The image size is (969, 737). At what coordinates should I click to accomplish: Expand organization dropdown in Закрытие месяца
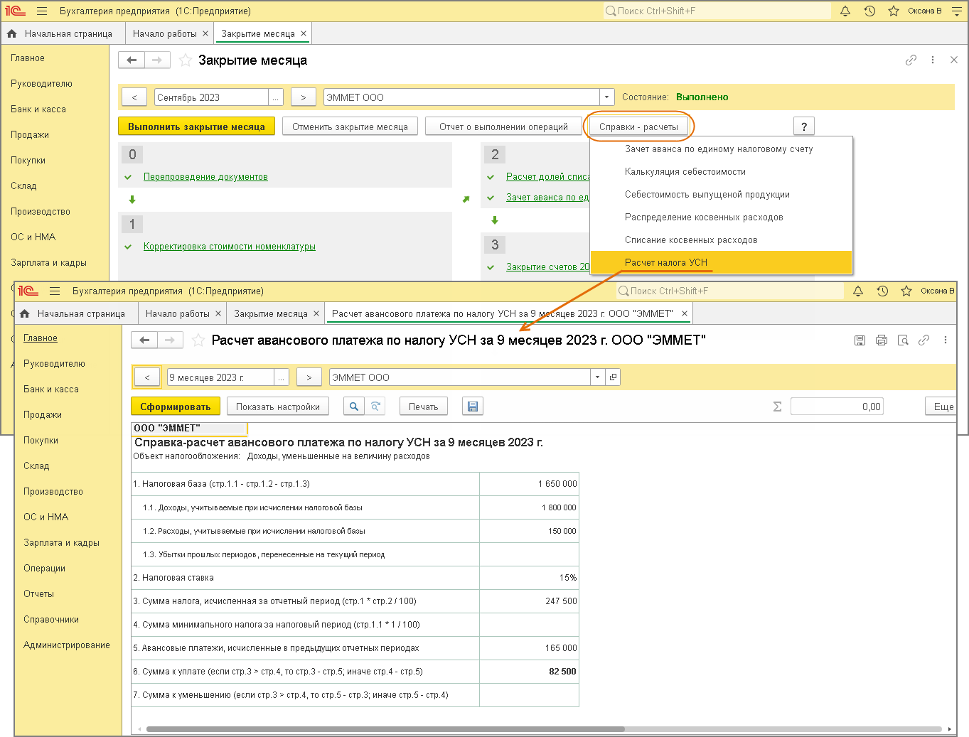(x=606, y=97)
